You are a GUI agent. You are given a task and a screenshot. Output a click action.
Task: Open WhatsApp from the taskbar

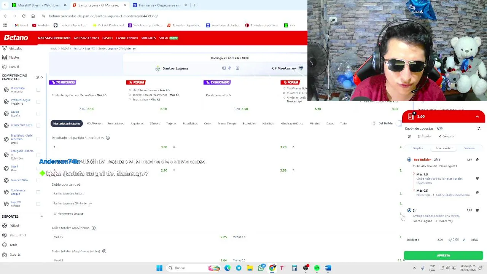coord(261,268)
